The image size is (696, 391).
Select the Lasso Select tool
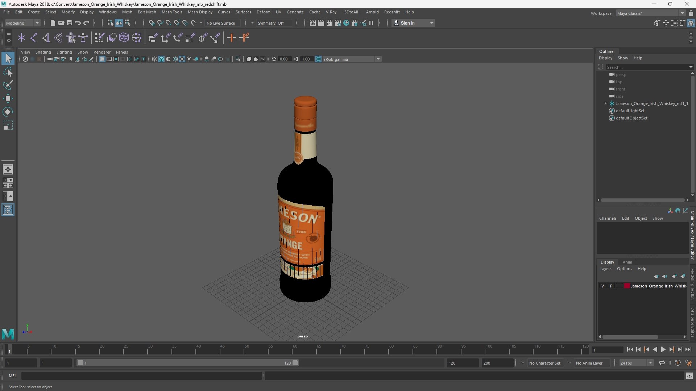[x=8, y=72]
